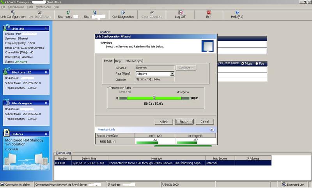Collapse the Updates side panel
This screenshot has height=188, width=312.
click(x=46, y=134)
